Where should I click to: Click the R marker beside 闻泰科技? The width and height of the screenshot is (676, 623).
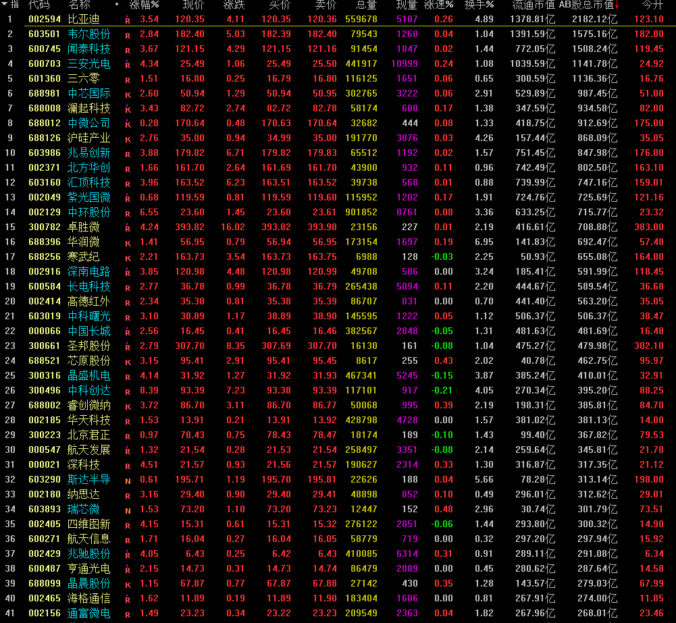point(128,50)
